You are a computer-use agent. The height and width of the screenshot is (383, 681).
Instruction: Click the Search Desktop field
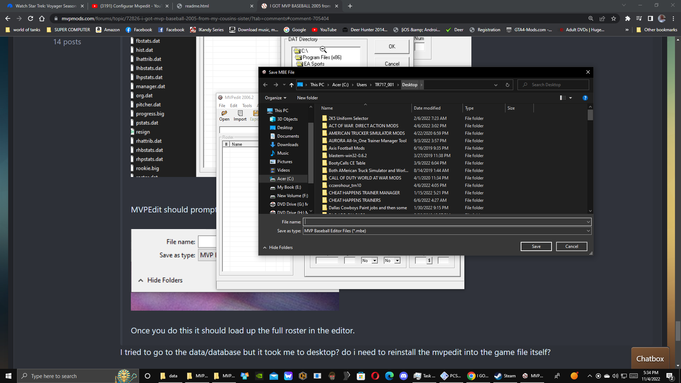(x=553, y=85)
